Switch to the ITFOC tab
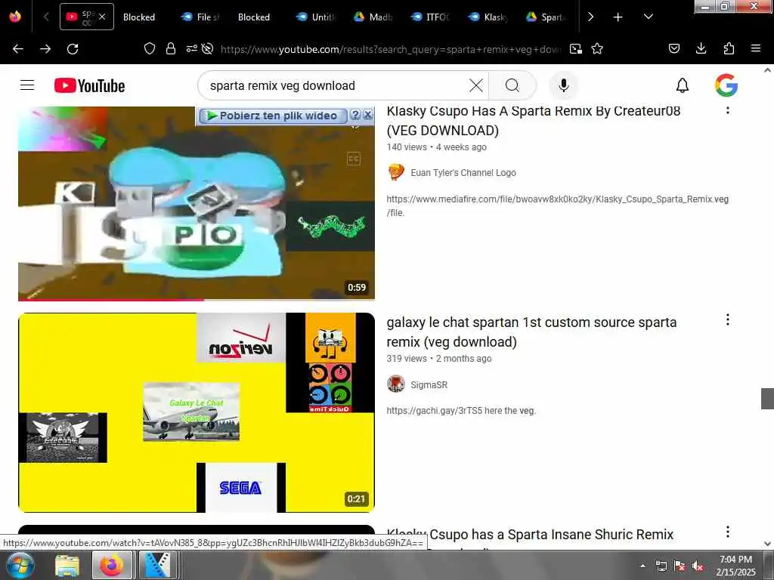 (x=430, y=17)
